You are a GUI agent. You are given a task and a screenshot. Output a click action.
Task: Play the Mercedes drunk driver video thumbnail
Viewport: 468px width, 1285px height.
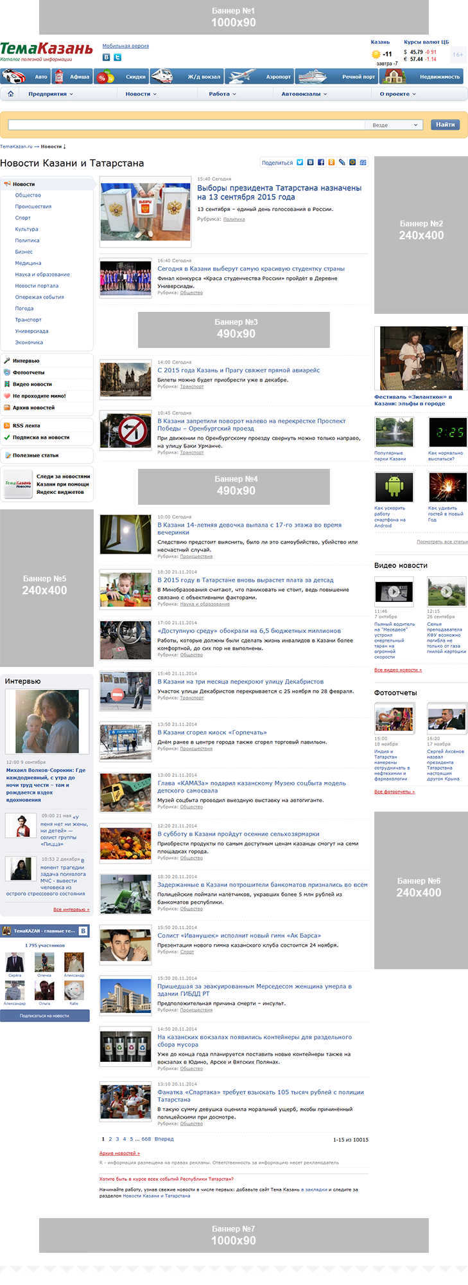(x=394, y=591)
